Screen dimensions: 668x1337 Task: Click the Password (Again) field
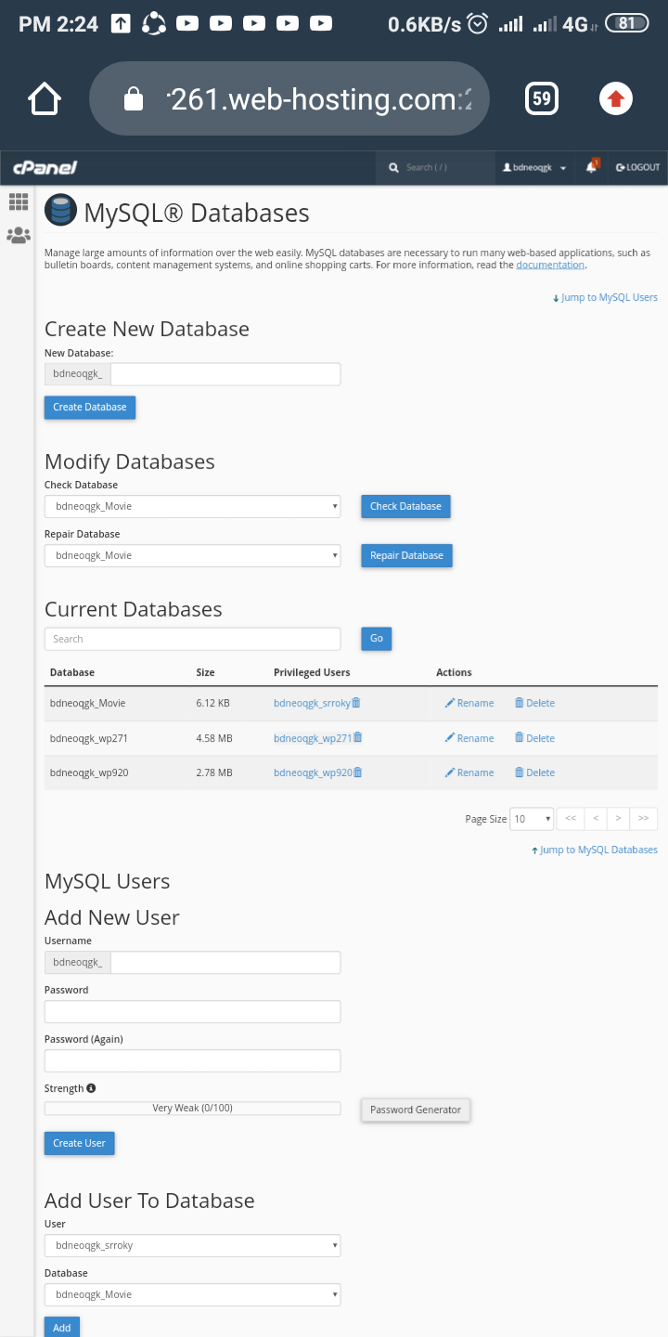point(192,1061)
